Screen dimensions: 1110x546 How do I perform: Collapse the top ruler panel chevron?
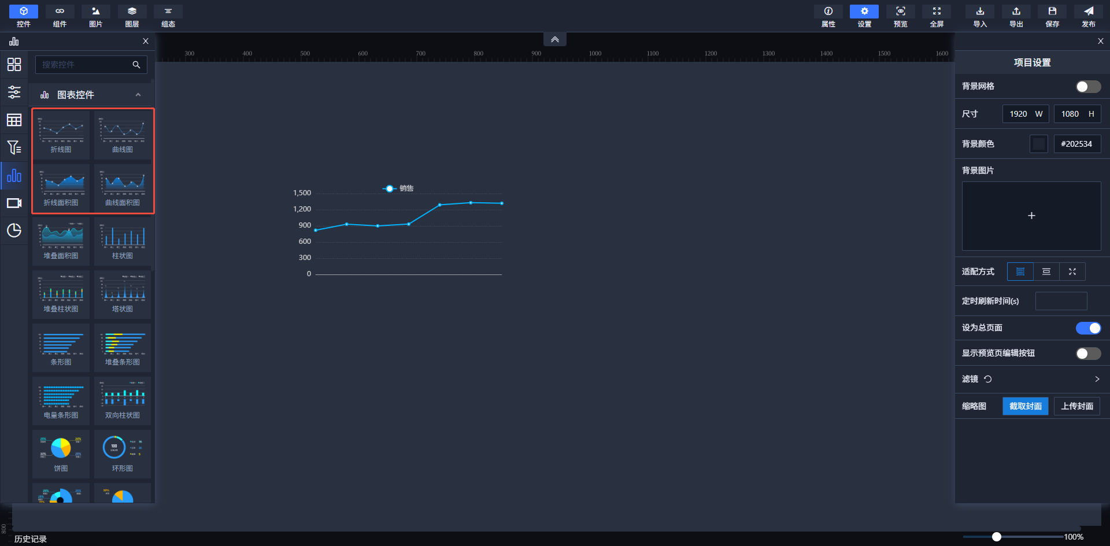(554, 39)
